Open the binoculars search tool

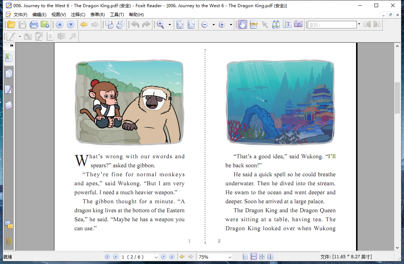(276, 24)
